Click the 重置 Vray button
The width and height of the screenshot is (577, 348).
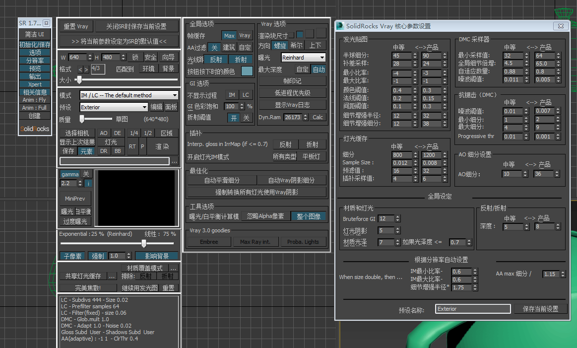click(x=76, y=26)
